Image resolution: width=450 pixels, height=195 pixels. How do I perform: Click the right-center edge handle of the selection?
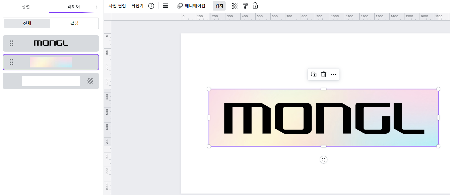438,117
